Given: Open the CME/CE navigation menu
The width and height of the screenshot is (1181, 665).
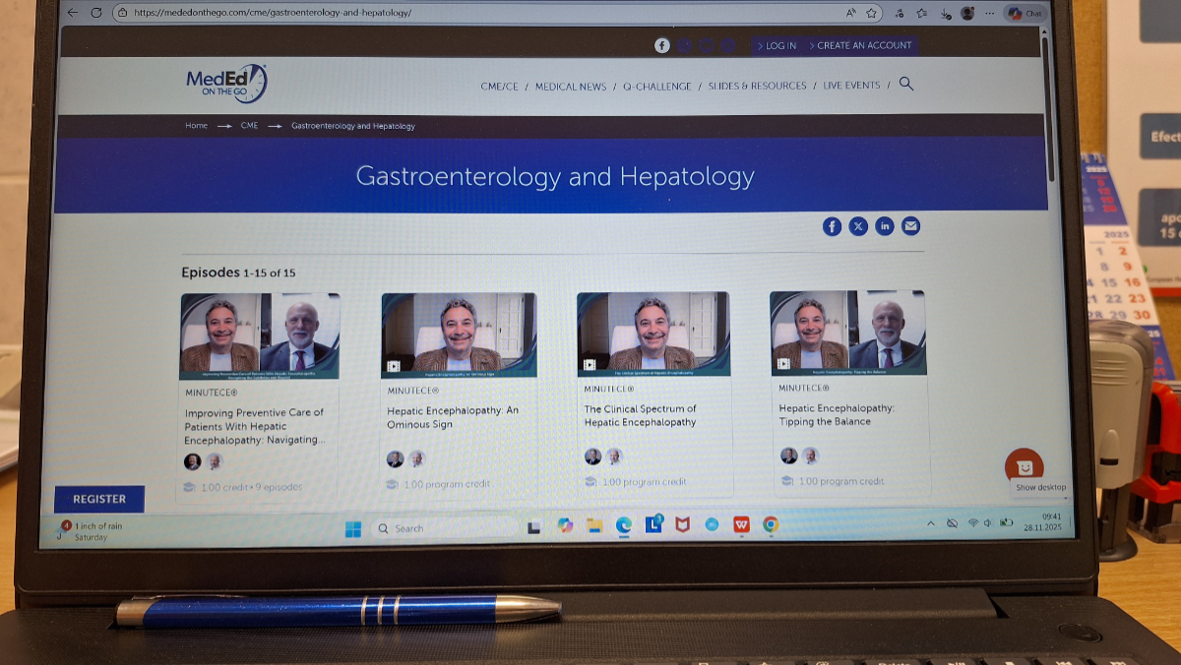Looking at the screenshot, I should [x=499, y=87].
